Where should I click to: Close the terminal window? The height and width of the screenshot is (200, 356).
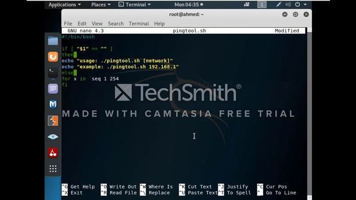(306, 14)
